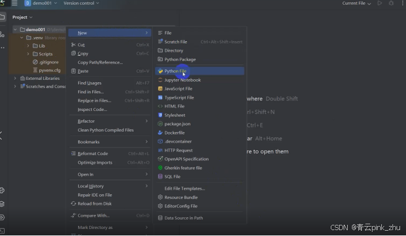Open the Python Packages layers icon
This screenshot has height=236, width=406.
[x=2, y=204]
